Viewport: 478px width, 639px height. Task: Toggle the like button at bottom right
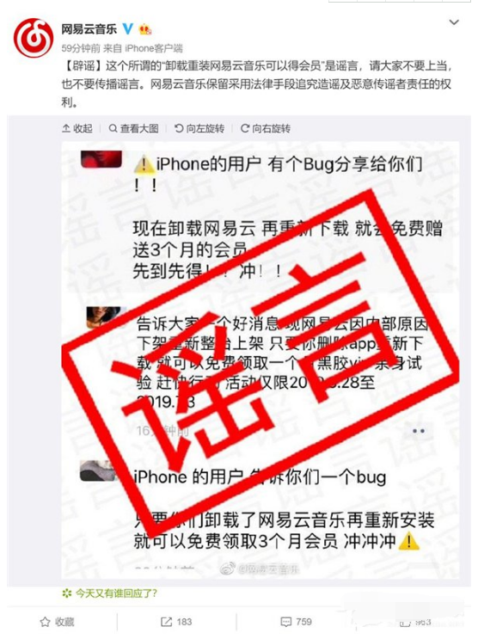point(415,623)
